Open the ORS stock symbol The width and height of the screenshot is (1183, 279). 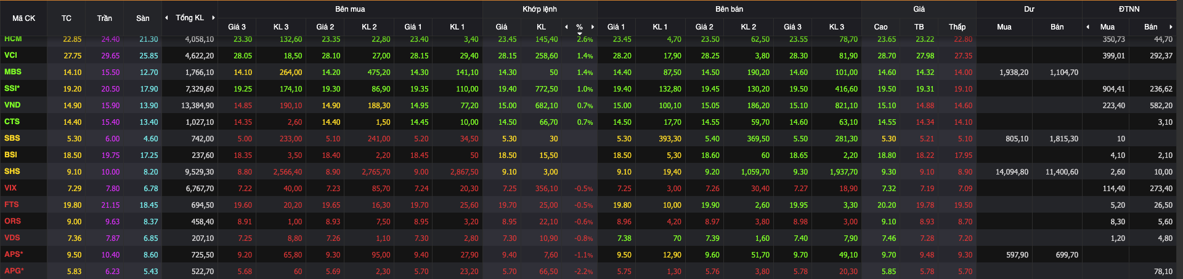12,221
